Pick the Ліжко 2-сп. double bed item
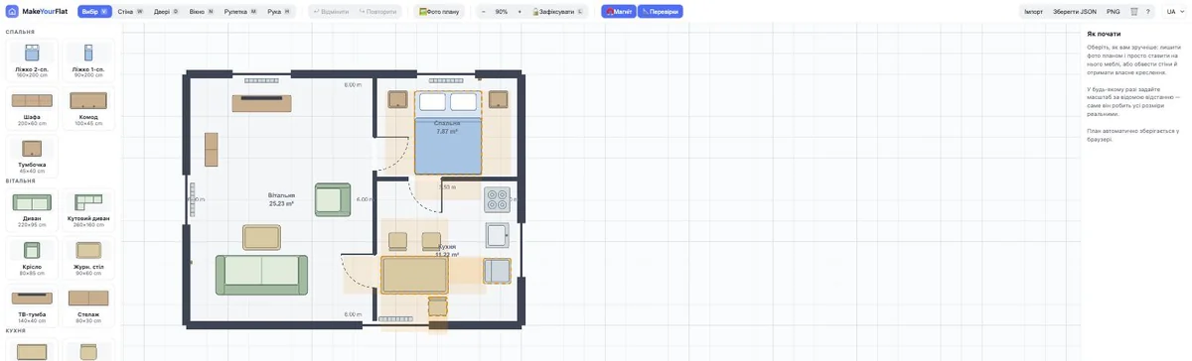Viewport: 1192px width, 361px height. coord(32,61)
